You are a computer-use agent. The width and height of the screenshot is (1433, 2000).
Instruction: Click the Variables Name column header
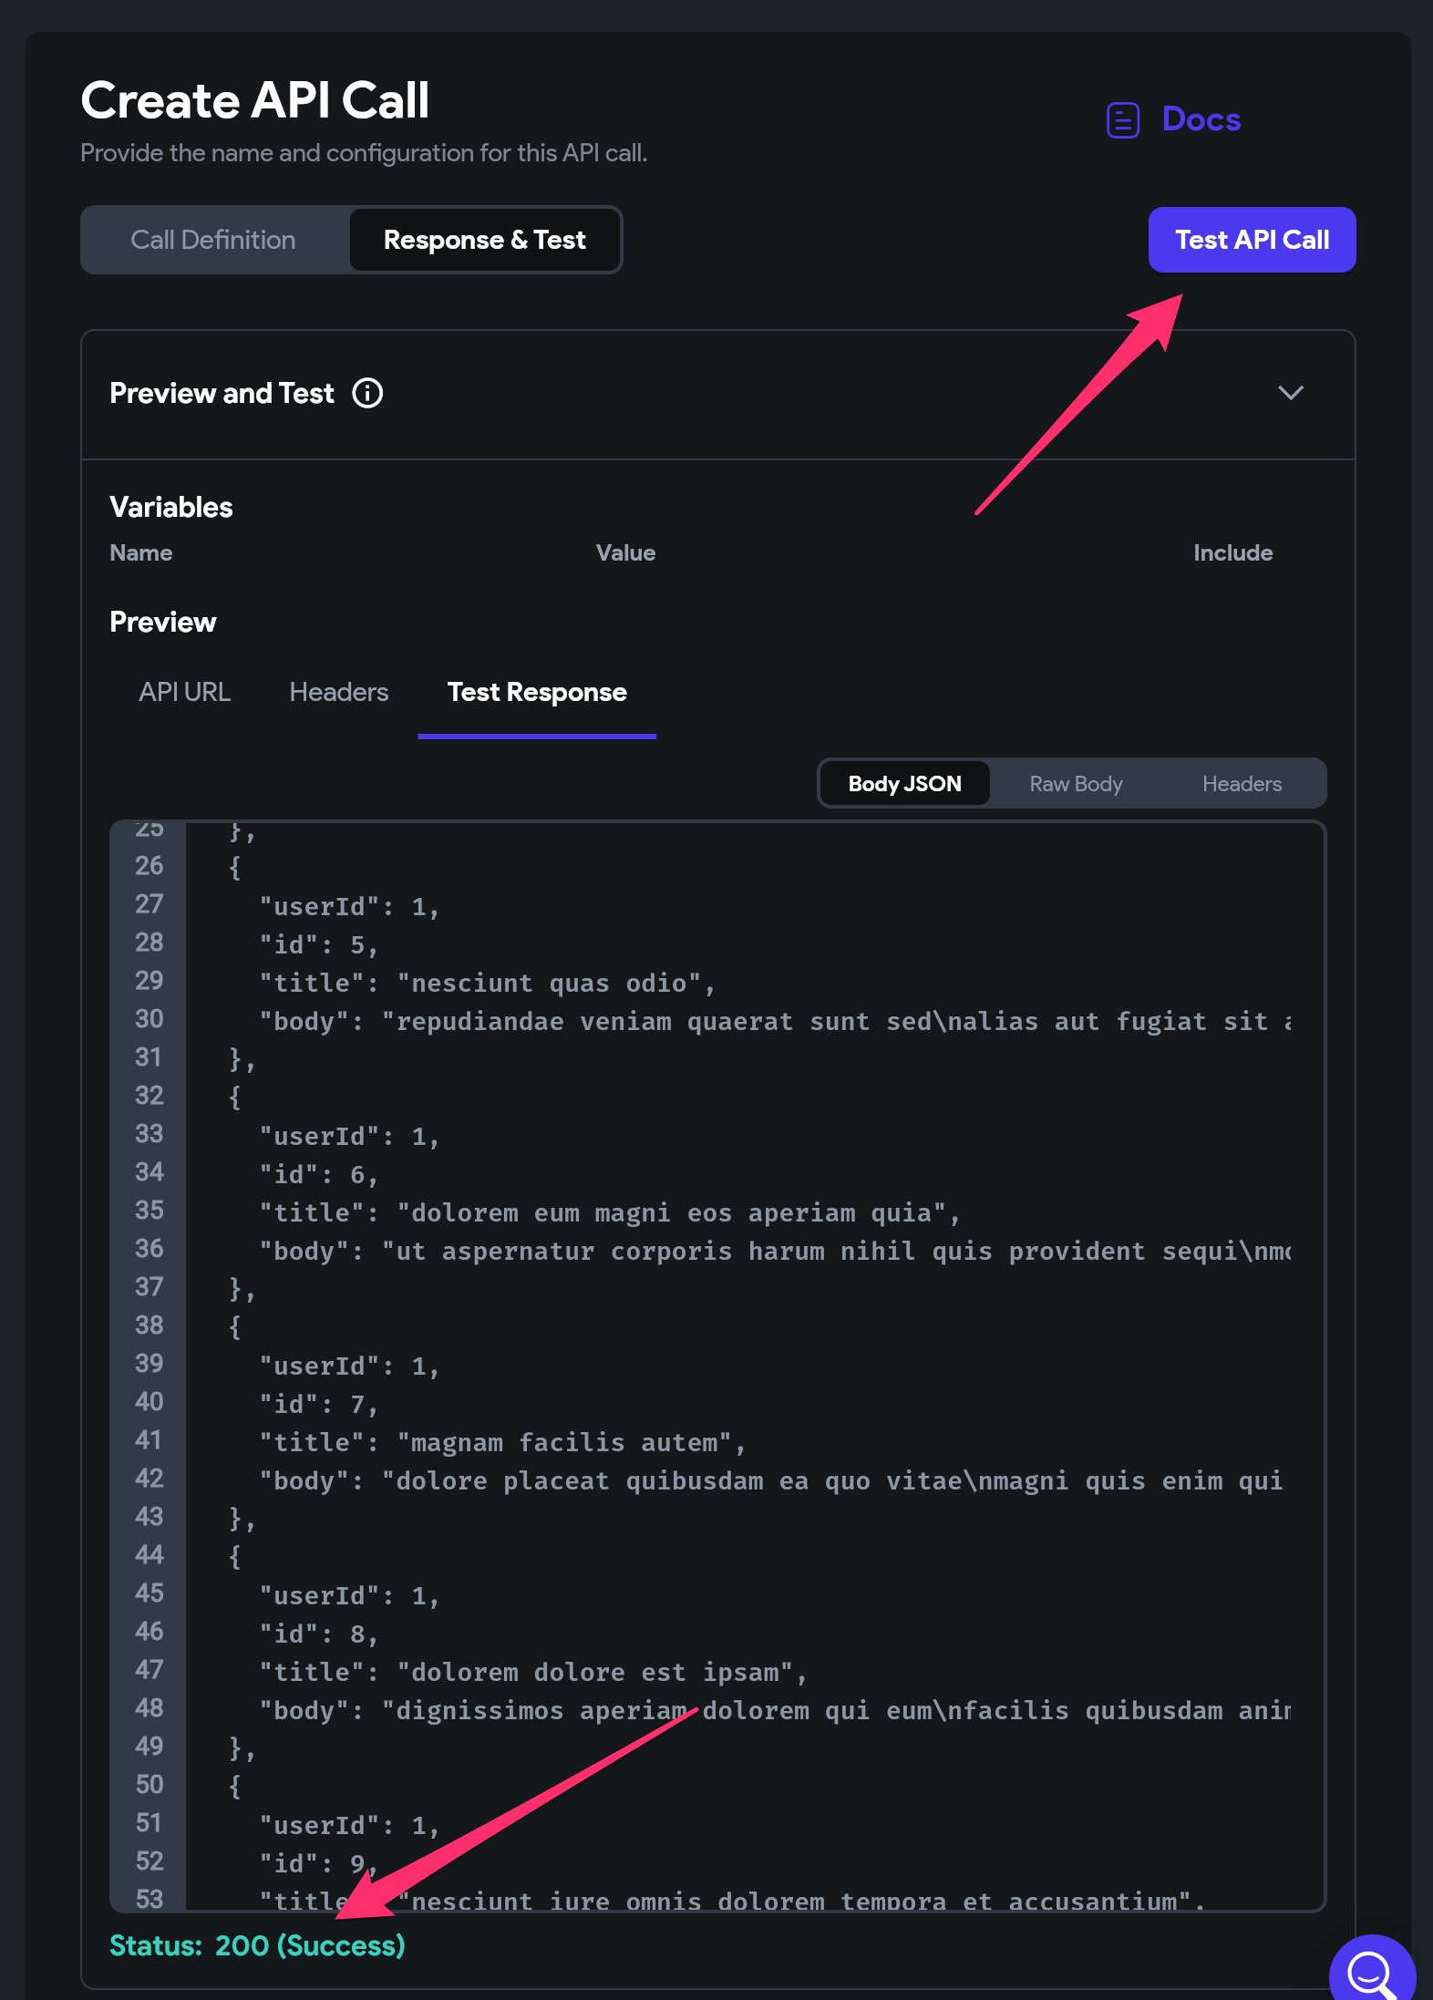(141, 552)
